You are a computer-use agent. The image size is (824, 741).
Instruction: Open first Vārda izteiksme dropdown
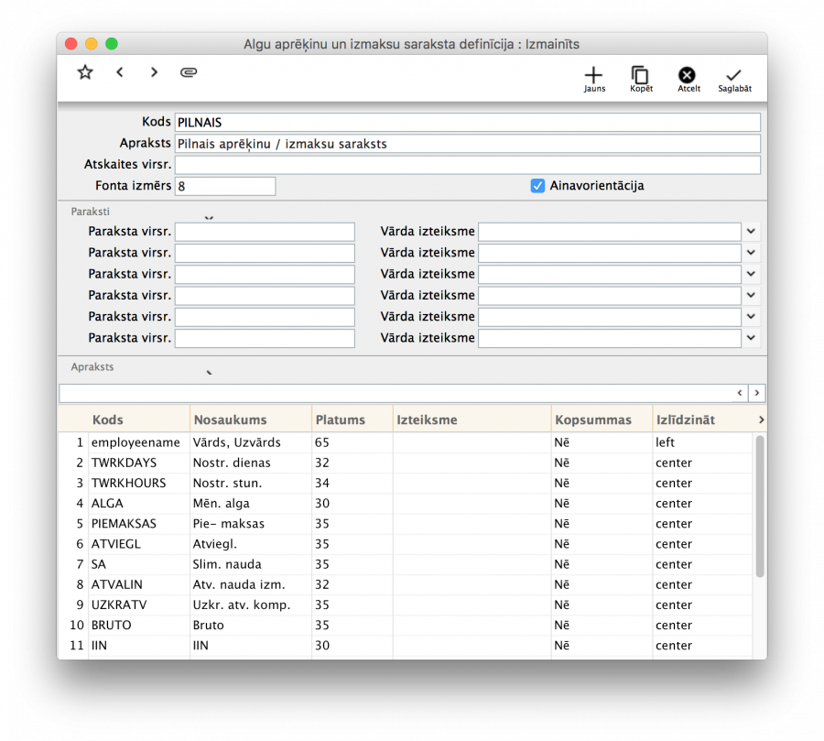click(751, 232)
